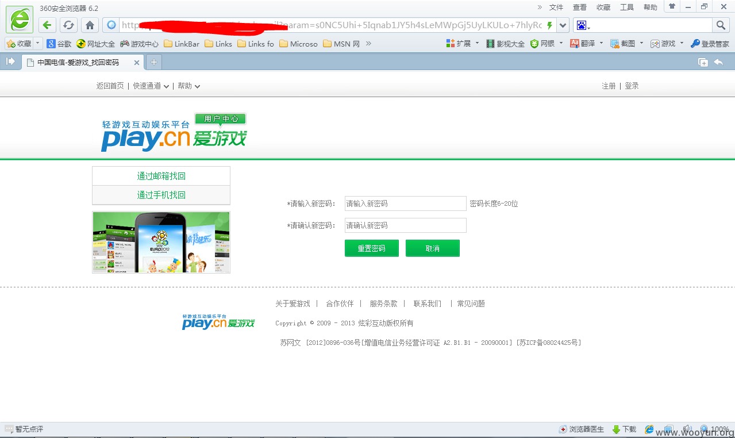The width and height of the screenshot is (735, 438).
Task: Click the 返回首页 link
Action: [x=110, y=86]
